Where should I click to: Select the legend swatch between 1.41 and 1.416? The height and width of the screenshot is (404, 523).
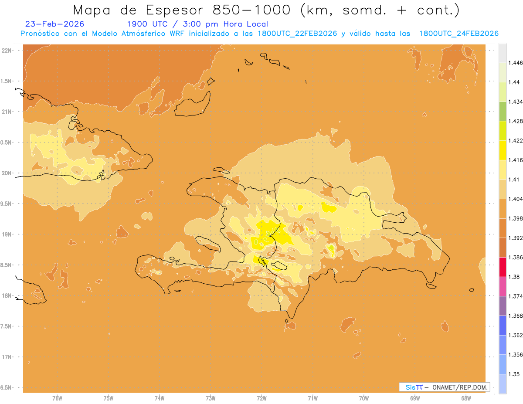coord(503,170)
